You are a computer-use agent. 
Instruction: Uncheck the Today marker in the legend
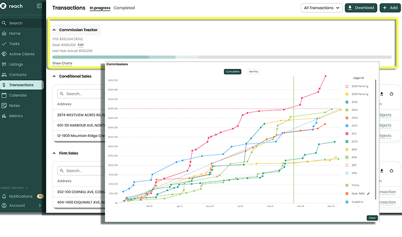[x=347, y=185]
